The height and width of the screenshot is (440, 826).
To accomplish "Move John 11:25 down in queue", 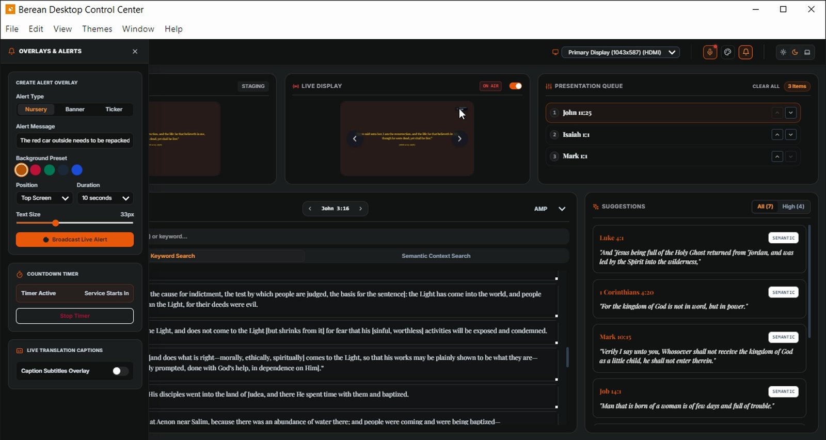I will (791, 113).
